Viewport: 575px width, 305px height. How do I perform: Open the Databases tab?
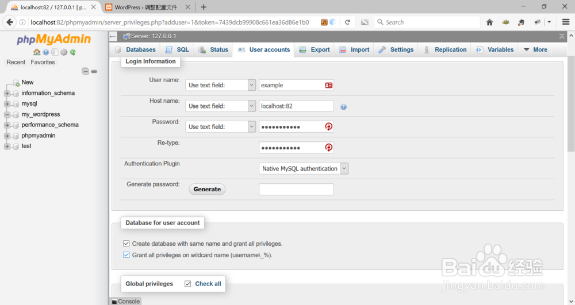pyautogui.click(x=135, y=50)
